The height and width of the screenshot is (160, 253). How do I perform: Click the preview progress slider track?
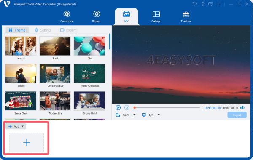point(167,108)
